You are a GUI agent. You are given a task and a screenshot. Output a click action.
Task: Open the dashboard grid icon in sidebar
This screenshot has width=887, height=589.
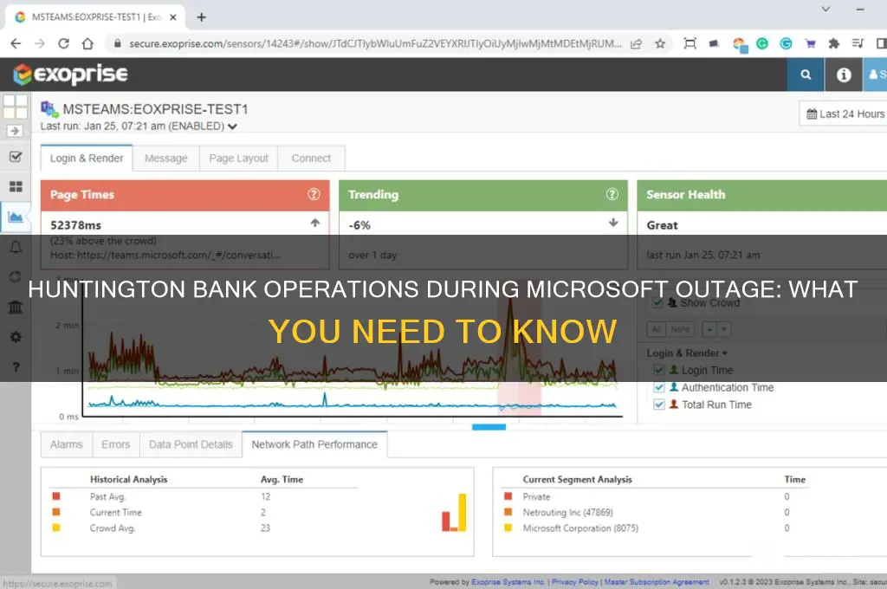pyautogui.click(x=16, y=187)
